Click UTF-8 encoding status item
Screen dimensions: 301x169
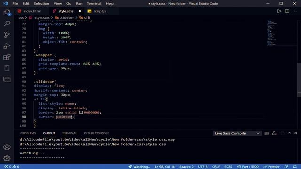coord(203,167)
